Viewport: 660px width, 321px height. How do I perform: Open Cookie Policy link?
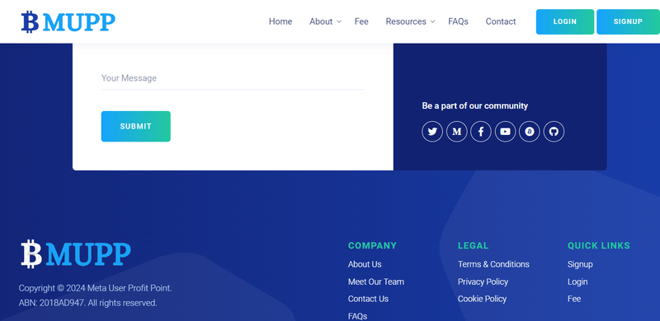pyautogui.click(x=482, y=299)
